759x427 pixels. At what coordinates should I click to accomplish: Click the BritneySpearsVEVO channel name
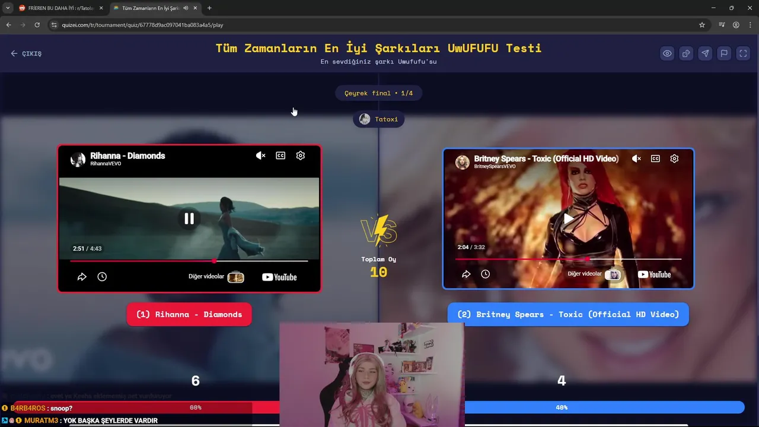[x=495, y=167]
